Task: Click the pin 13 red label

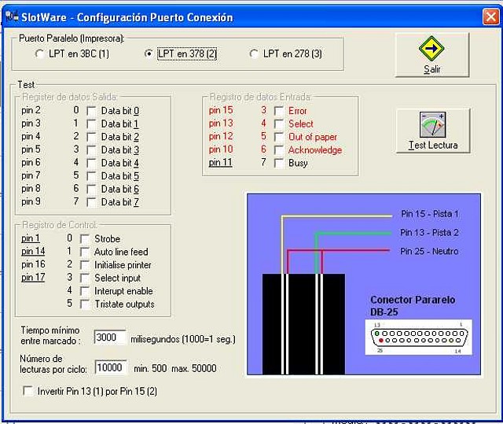Action: click(x=221, y=124)
